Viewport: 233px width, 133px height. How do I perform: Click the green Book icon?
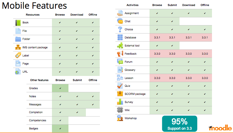coord(18,23)
